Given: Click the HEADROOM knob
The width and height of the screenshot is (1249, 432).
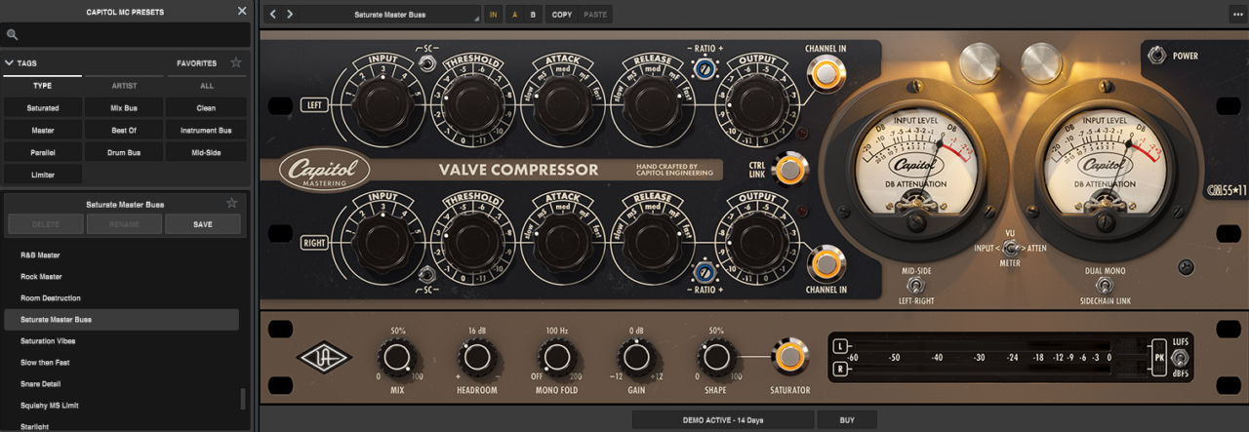Looking at the screenshot, I should click(x=476, y=358).
